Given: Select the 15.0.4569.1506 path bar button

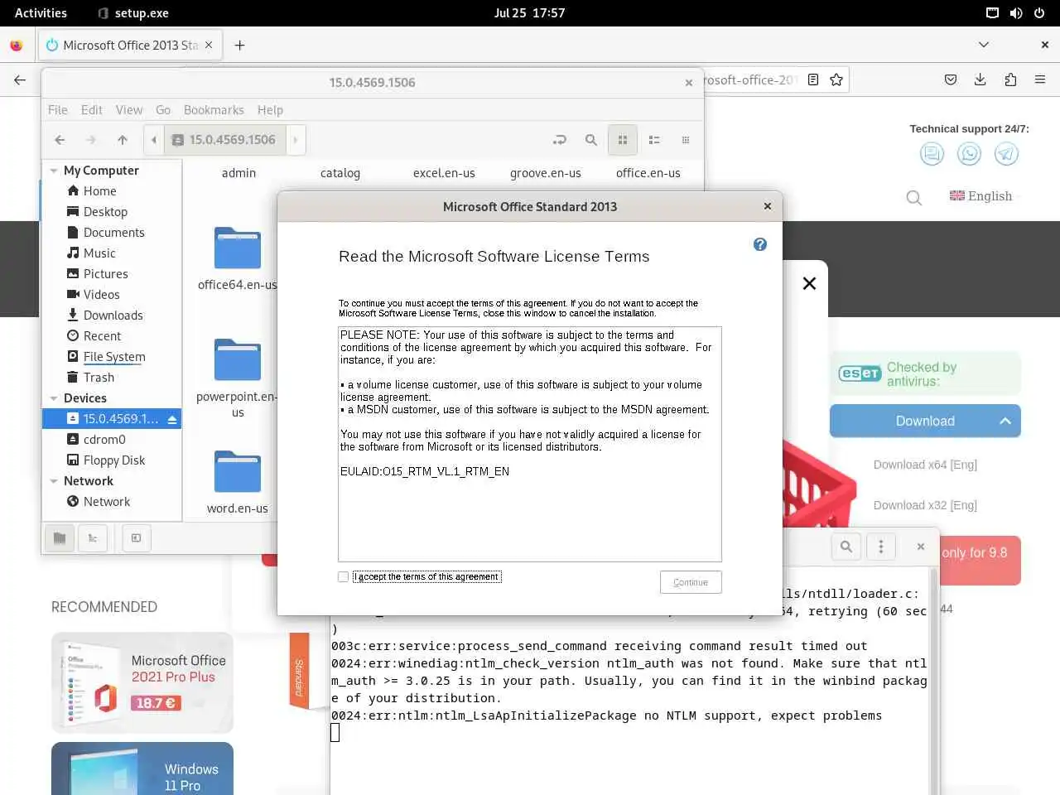Looking at the screenshot, I should [224, 140].
